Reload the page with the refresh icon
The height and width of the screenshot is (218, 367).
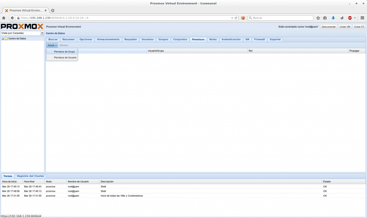(x=236, y=18)
